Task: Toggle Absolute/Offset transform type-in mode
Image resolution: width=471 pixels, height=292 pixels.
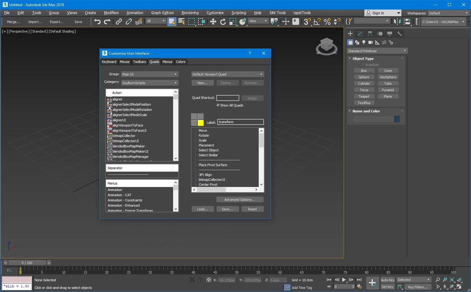Action: click(209, 280)
